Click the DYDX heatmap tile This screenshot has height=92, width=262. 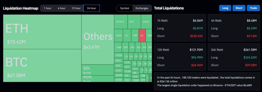[119, 80]
